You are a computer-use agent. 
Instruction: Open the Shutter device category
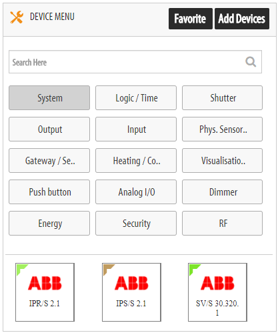(222, 98)
